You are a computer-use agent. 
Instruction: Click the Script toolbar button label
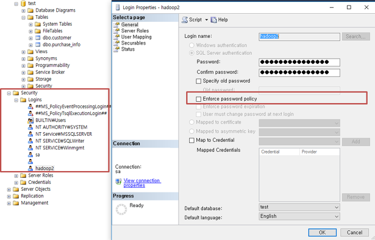click(x=195, y=20)
